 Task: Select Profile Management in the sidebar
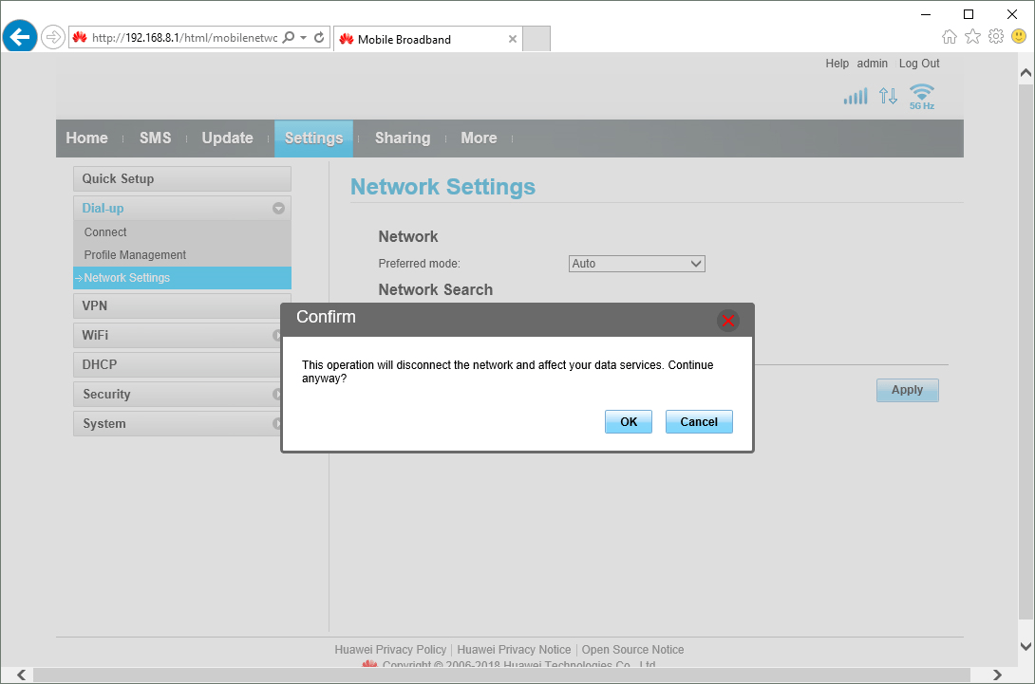click(x=135, y=255)
